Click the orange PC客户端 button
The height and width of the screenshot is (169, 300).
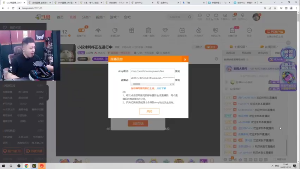tap(275, 32)
